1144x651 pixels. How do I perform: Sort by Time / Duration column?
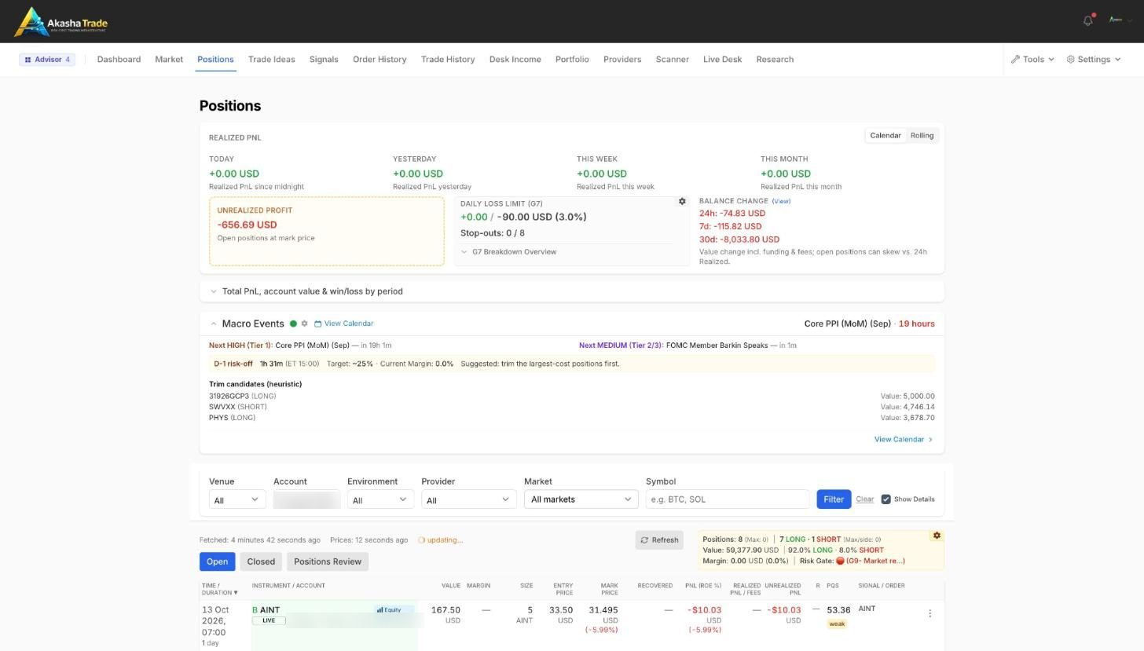click(219, 589)
